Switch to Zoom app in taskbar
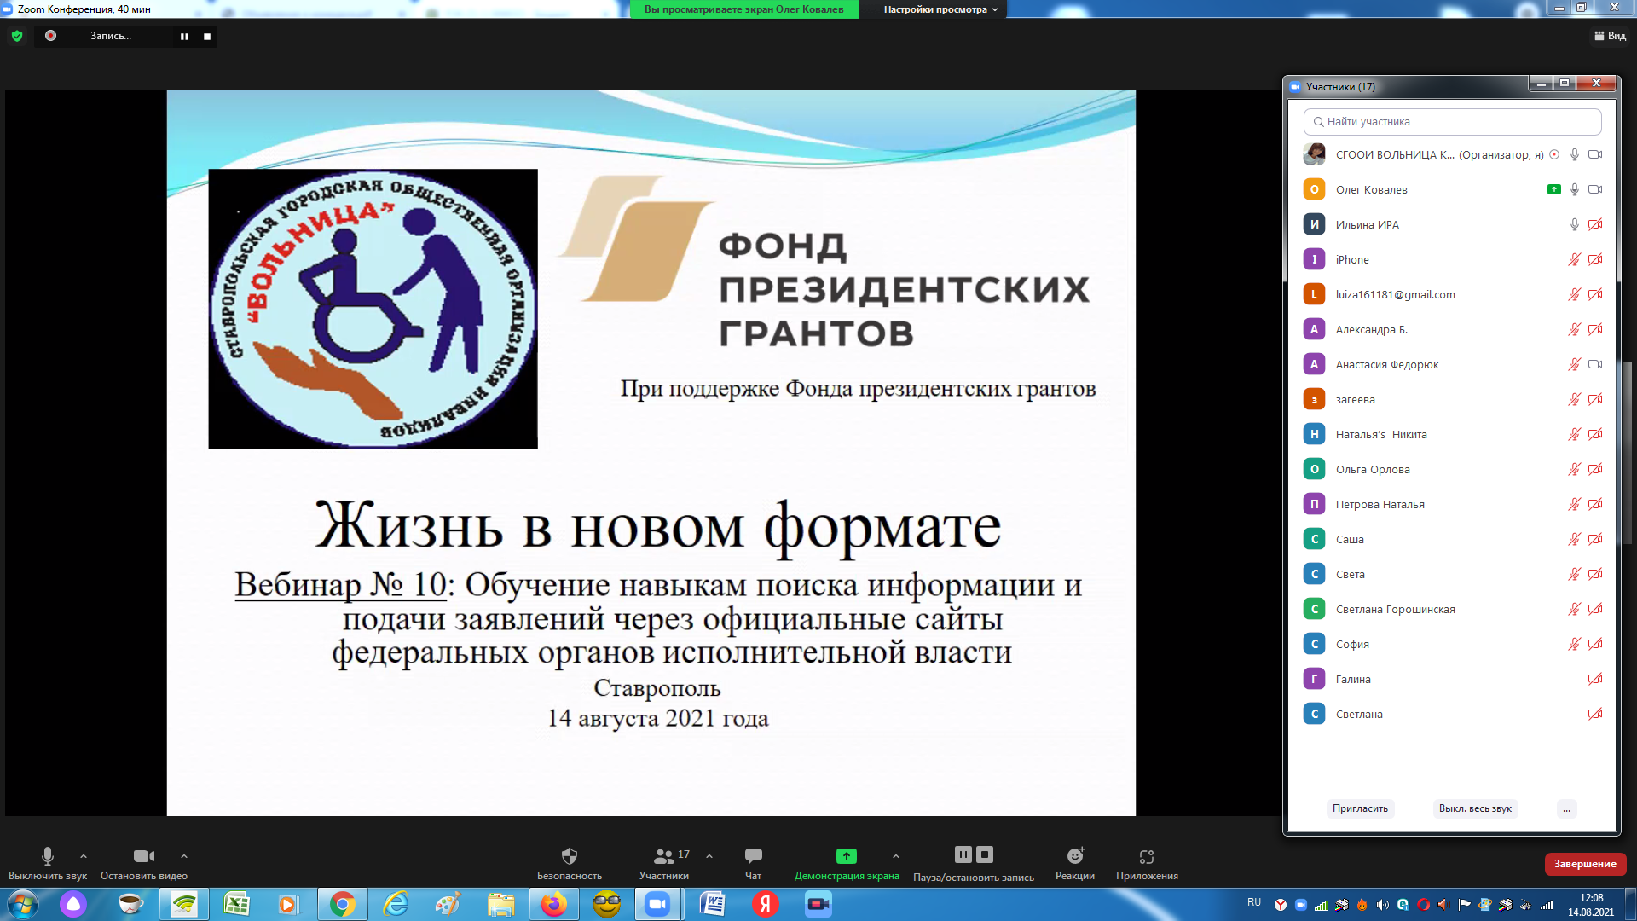The width and height of the screenshot is (1637, 921). [x=657, y=904]
